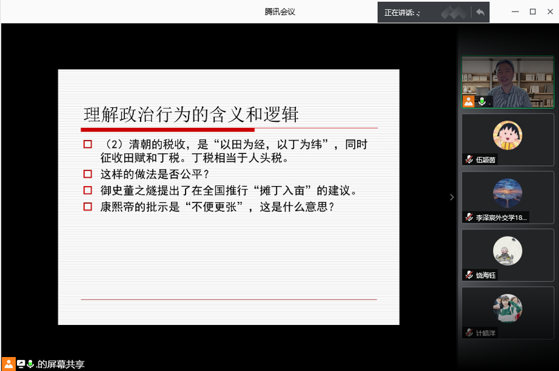This screenshot has width=559, height=371.
Task: Click the muted mic icon next to 饶海钰
Action: [x=469, y=275]
